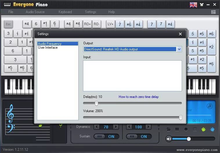Click the RO+ key
The width and height of the screenshot is (220, 153).
(x=87, y=24)
